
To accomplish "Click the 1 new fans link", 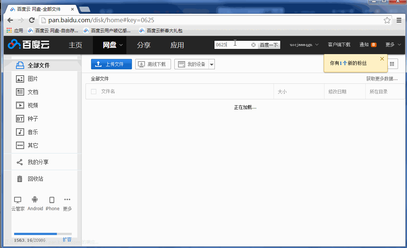I will tap(343, 63).
